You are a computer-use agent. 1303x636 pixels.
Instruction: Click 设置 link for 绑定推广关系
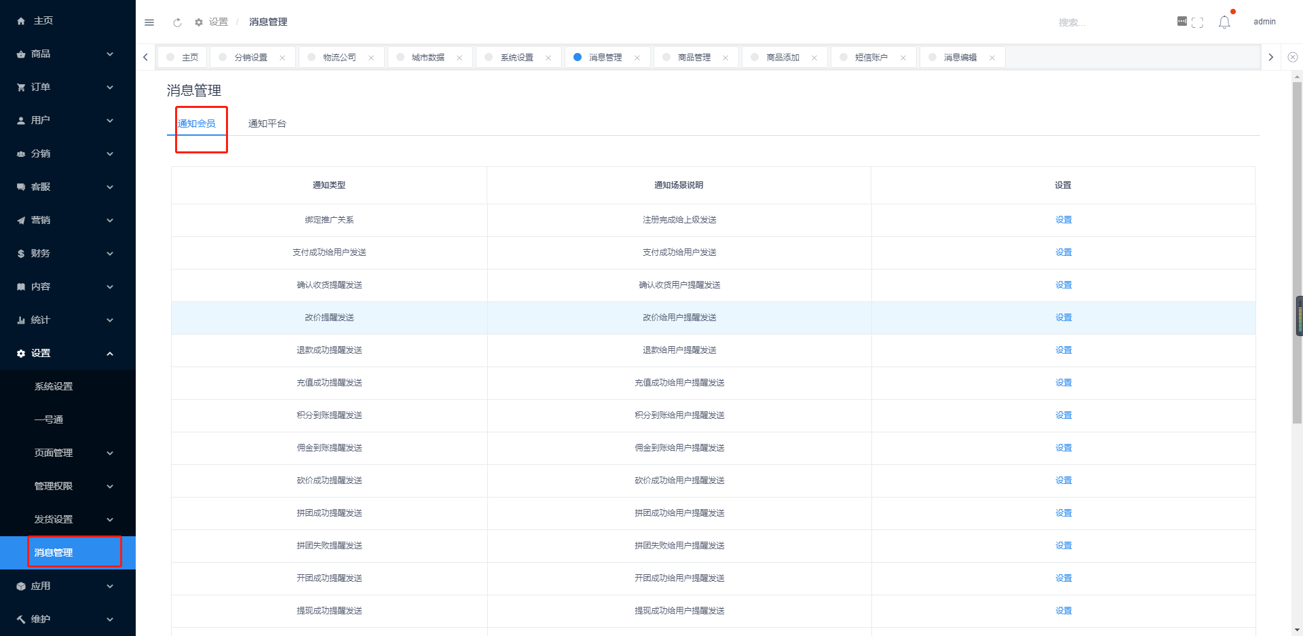coord(1063,220)
